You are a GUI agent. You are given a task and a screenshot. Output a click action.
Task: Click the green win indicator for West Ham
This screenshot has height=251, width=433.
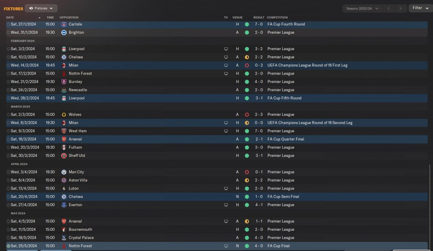pos(247,131)
